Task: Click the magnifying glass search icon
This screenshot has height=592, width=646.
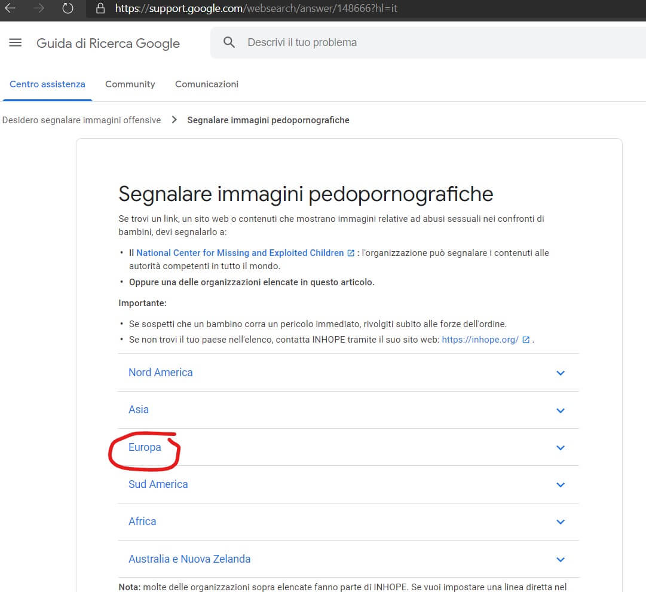Action: click(229, 42)
